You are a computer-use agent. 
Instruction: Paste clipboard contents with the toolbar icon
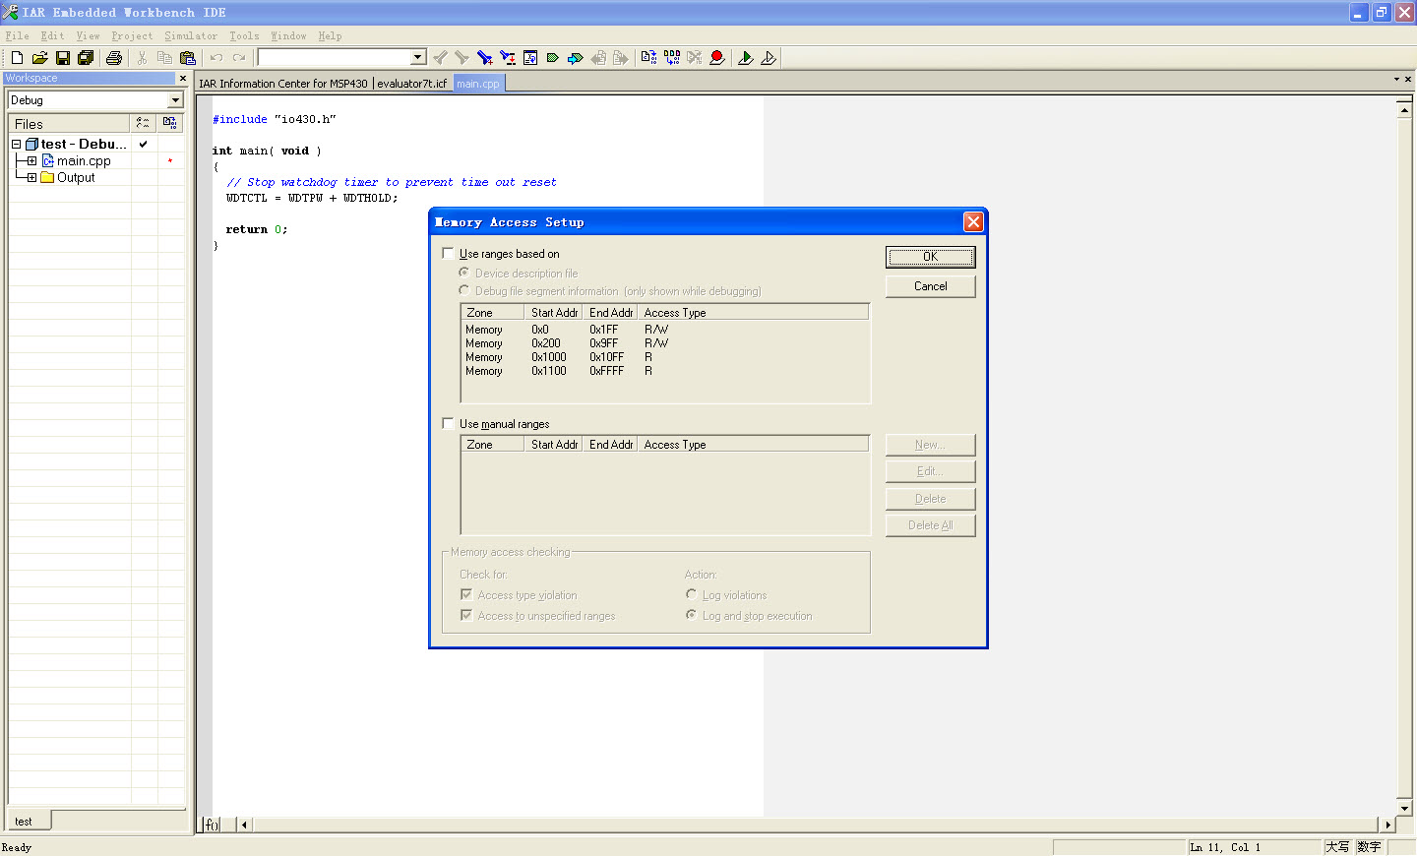(x=188, y=58)
